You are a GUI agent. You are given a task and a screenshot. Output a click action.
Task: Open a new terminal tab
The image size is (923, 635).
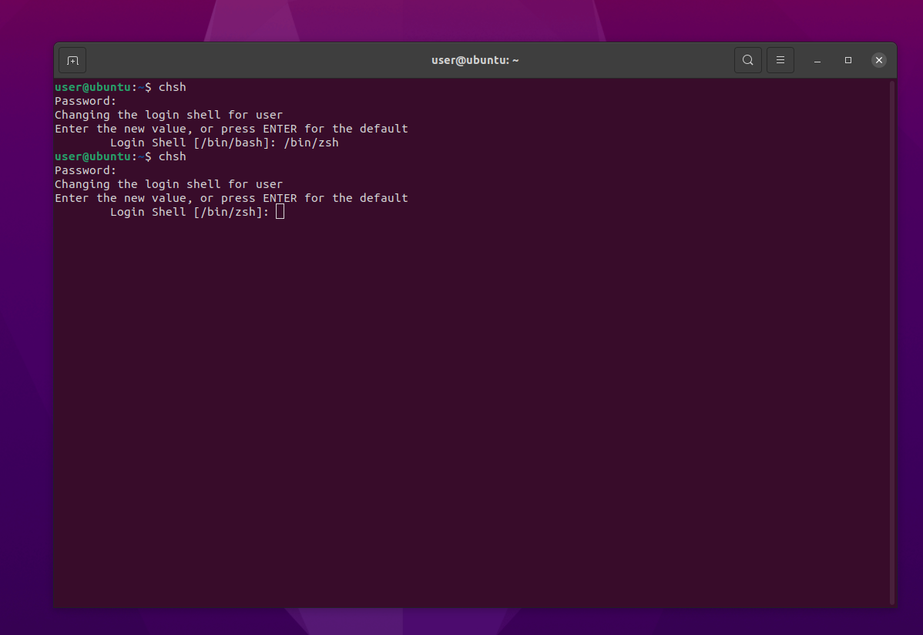pos(72,60)
